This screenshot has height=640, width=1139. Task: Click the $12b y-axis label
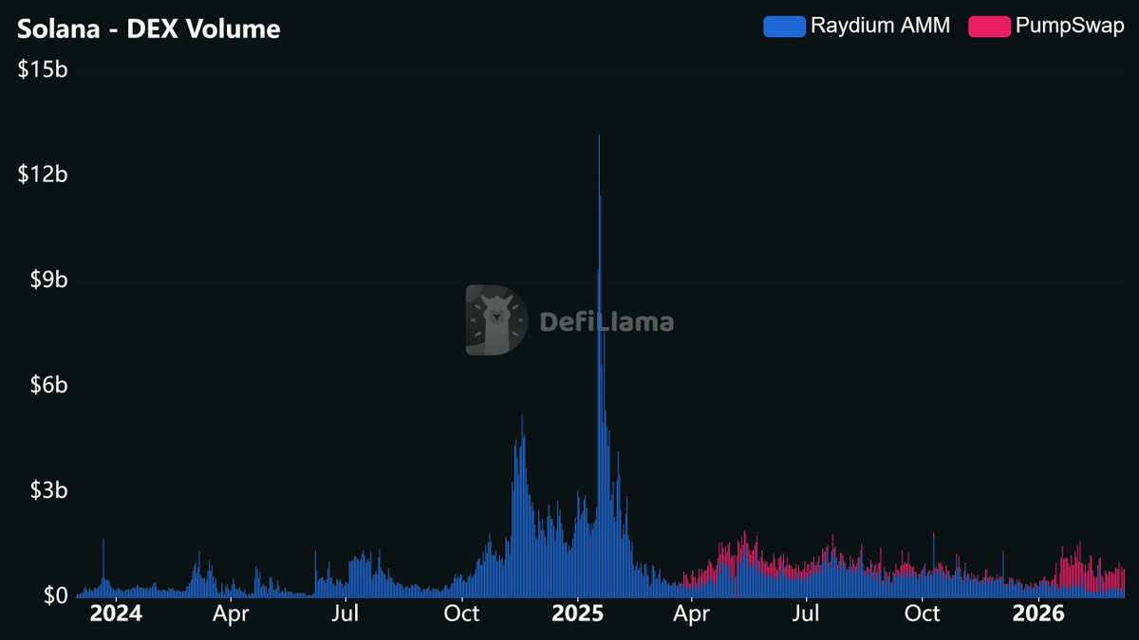tap(42, 175)
